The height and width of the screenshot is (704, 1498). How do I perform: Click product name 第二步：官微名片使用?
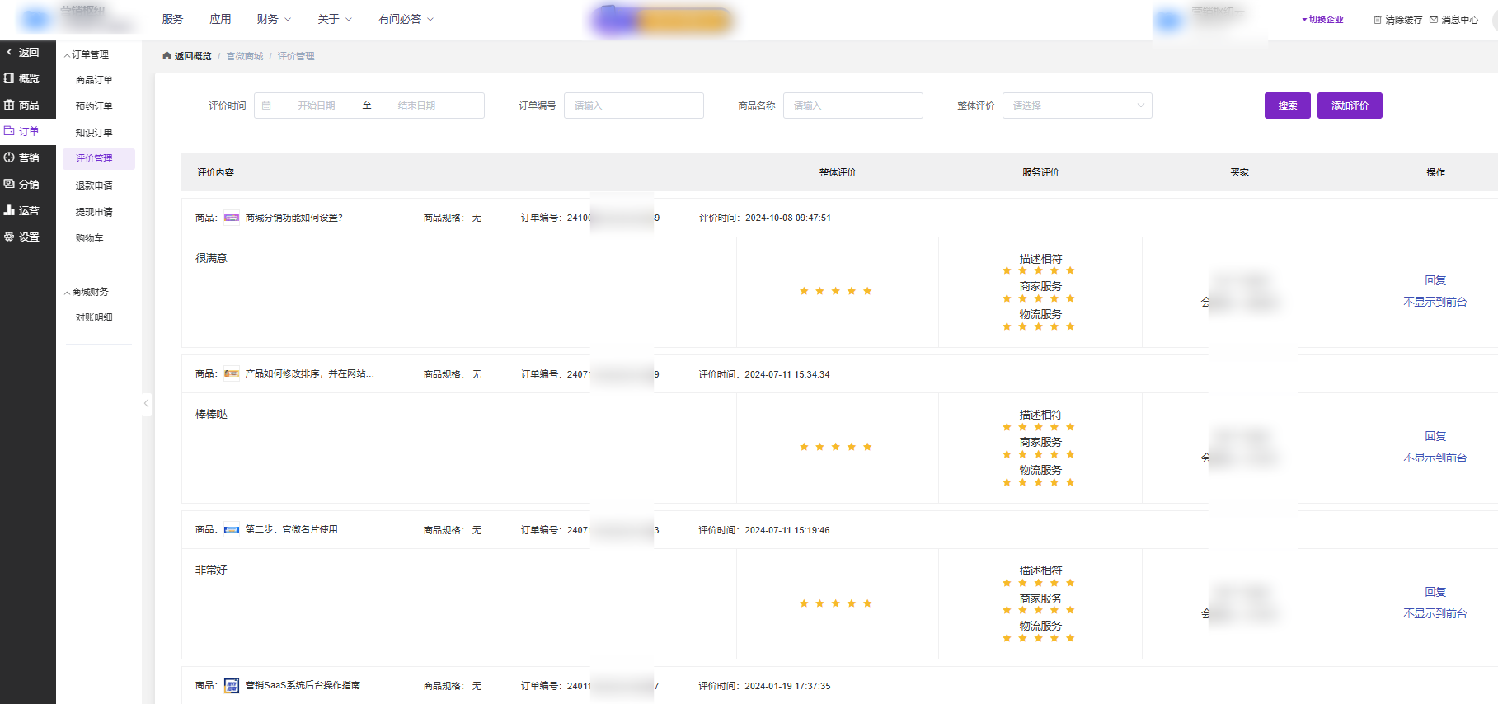pyautogui.click(x=291, y=530)
